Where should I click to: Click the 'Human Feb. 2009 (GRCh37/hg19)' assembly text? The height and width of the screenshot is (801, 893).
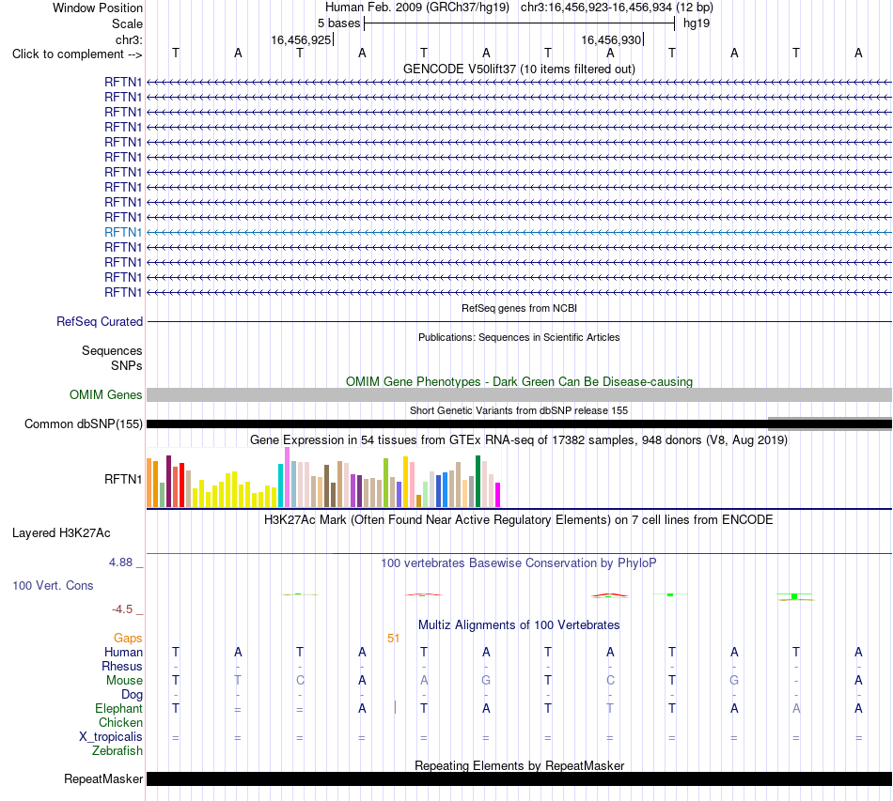419,8
